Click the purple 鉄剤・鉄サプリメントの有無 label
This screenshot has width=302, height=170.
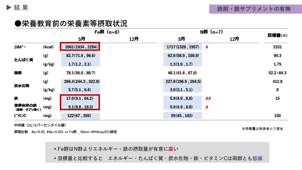(250, 9)
